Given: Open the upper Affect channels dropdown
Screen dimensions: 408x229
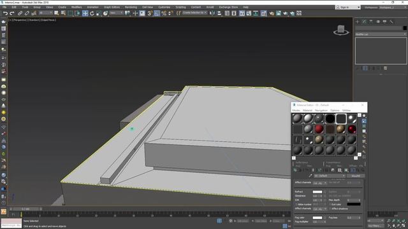Looking at the screenshot, I should click(x=320, y=183).
